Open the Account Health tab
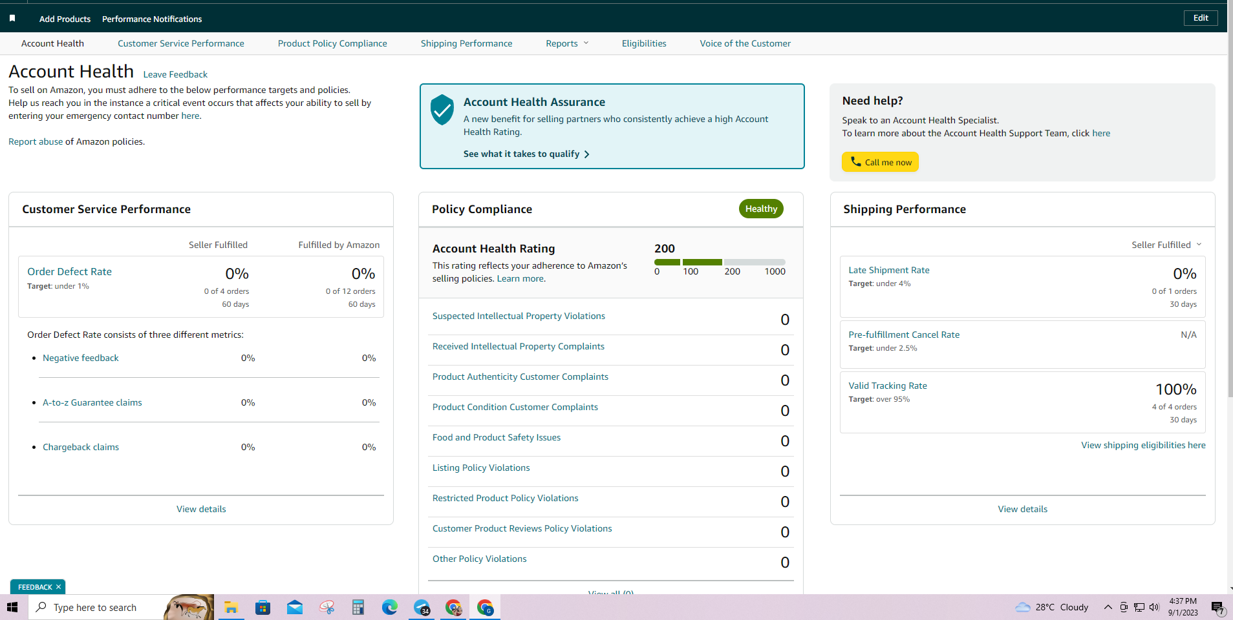Image resolution: width=1233 pixels, height=620 pixels. coord(52,43)
